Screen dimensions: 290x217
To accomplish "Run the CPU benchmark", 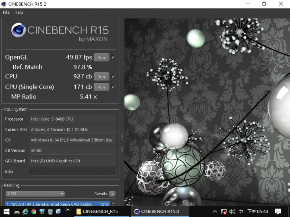I will pyautogui.click(x=101, y=77).
